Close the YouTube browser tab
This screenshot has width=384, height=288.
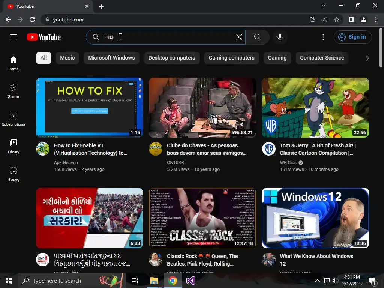click(87, 6)
